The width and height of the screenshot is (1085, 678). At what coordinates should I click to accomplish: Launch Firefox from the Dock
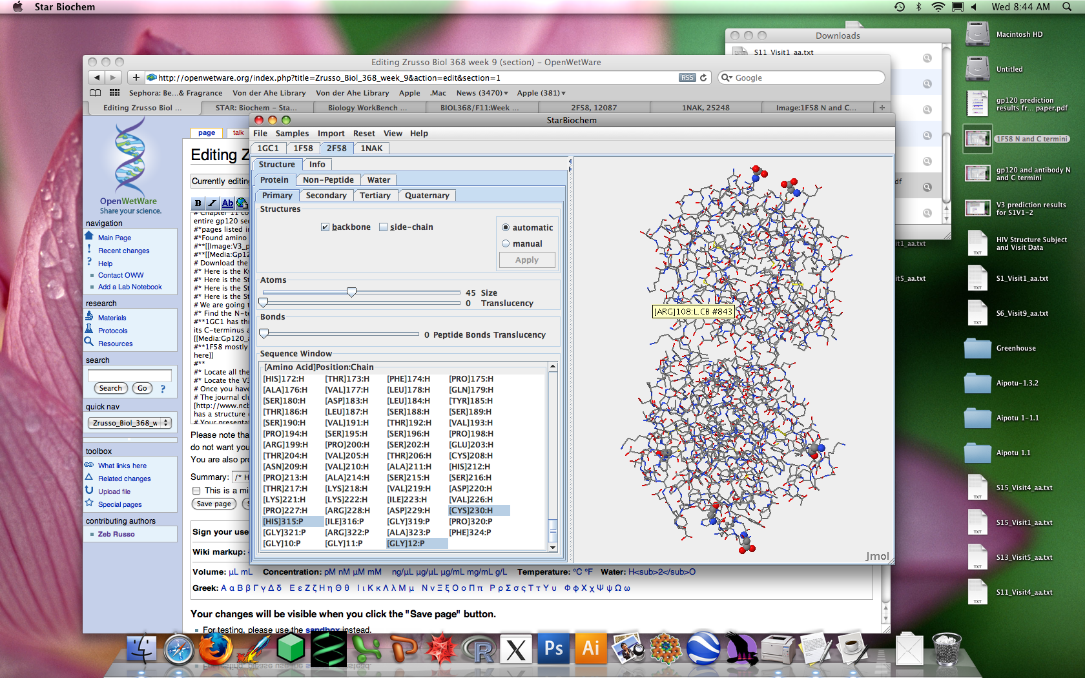215,649
